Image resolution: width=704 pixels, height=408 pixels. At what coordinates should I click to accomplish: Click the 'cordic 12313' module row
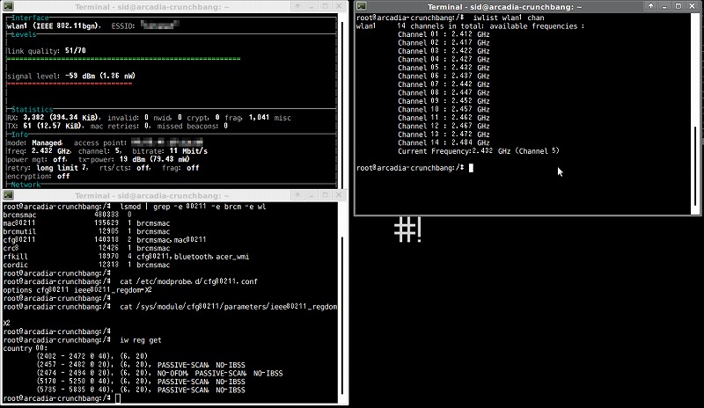click(86, 265)
